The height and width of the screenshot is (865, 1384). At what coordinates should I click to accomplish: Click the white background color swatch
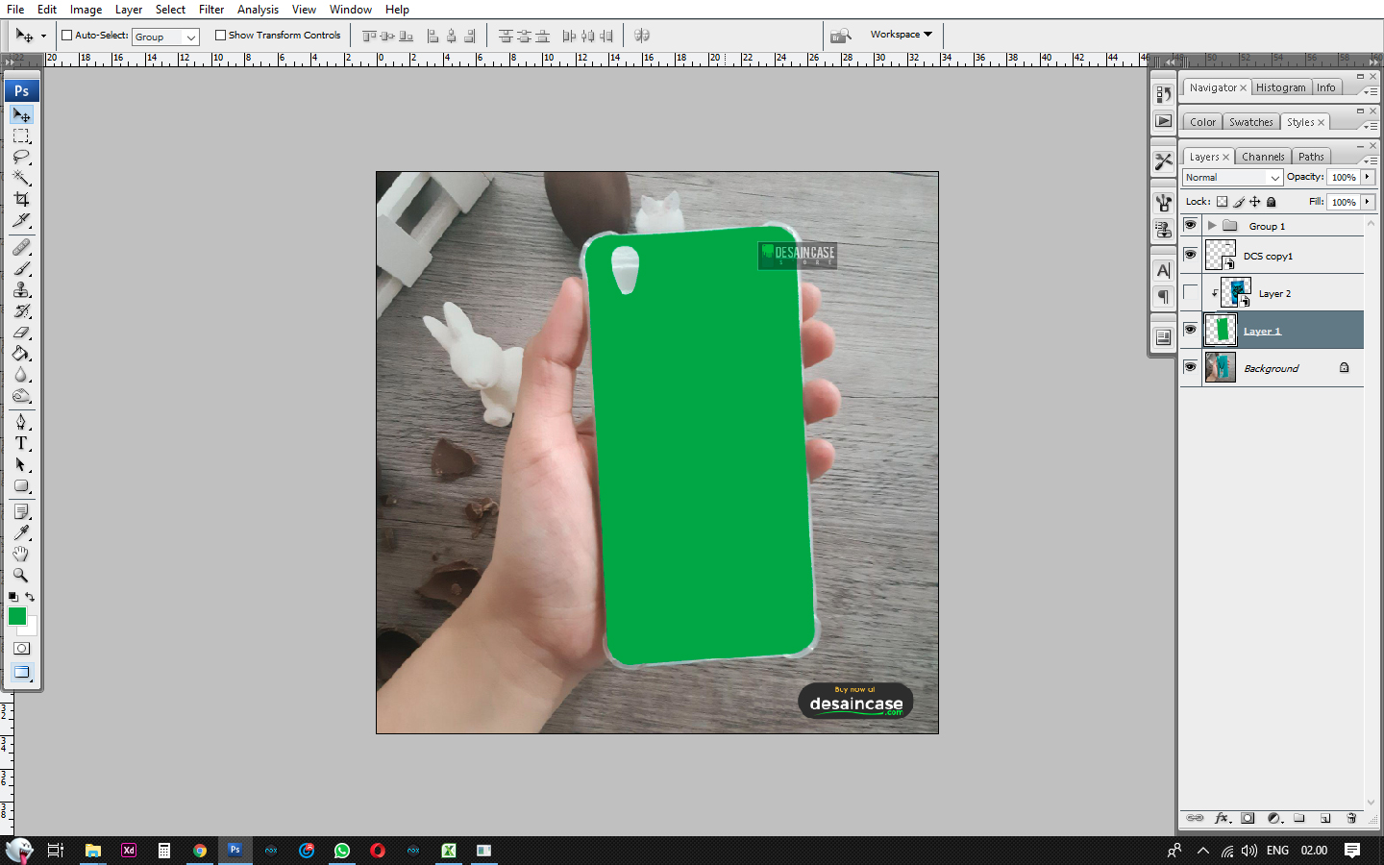[31, 629]
